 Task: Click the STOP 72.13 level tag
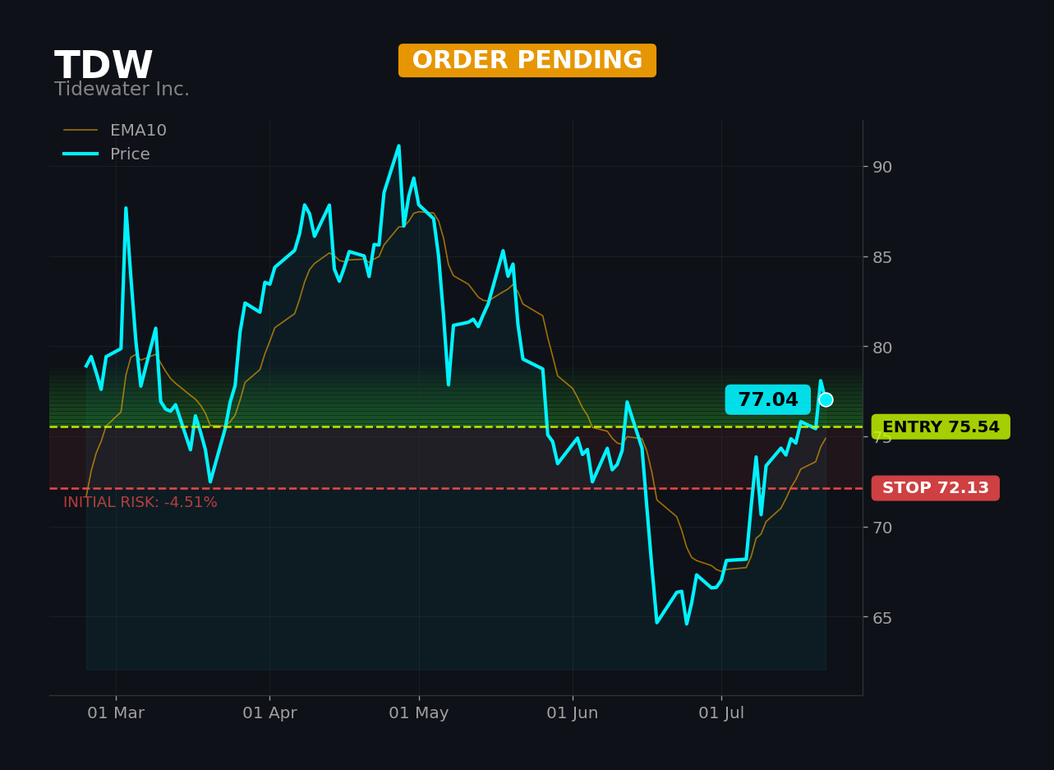[x=936, y=488]
